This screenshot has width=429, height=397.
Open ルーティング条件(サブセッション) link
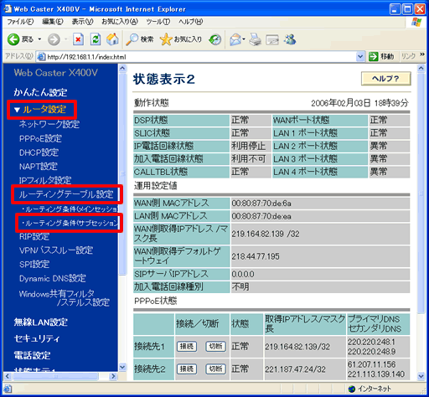point(70,223)
